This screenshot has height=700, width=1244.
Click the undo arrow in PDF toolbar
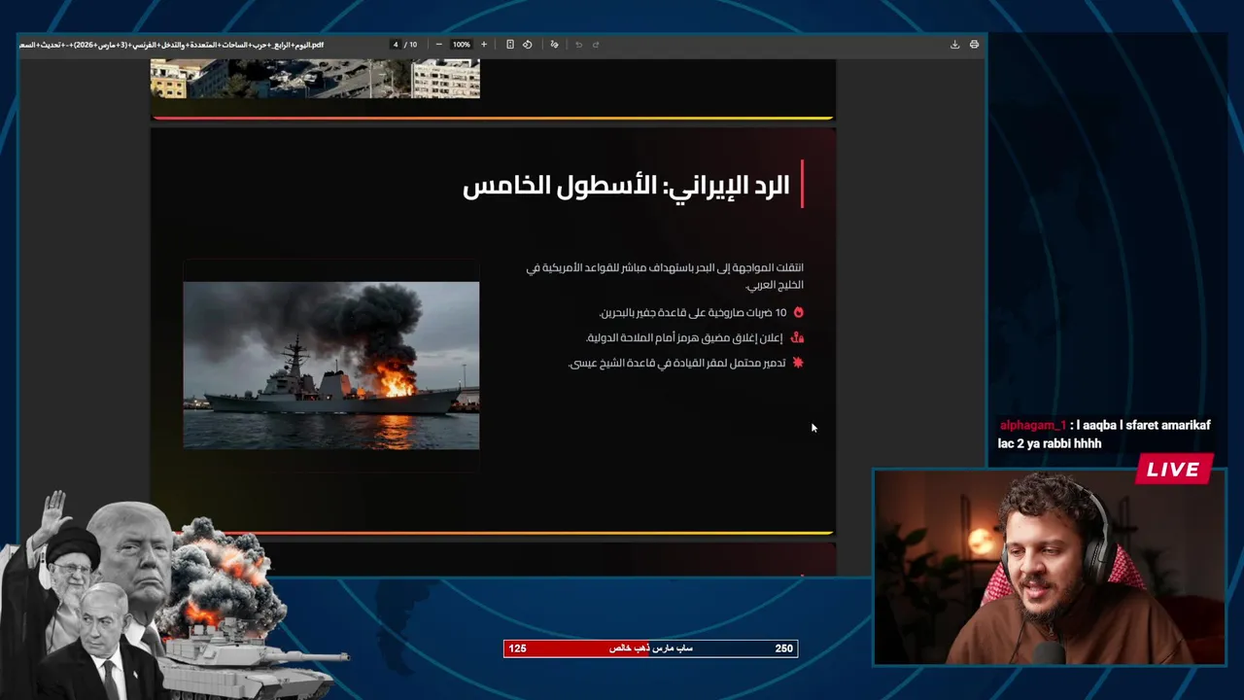[x=578, y=45]
